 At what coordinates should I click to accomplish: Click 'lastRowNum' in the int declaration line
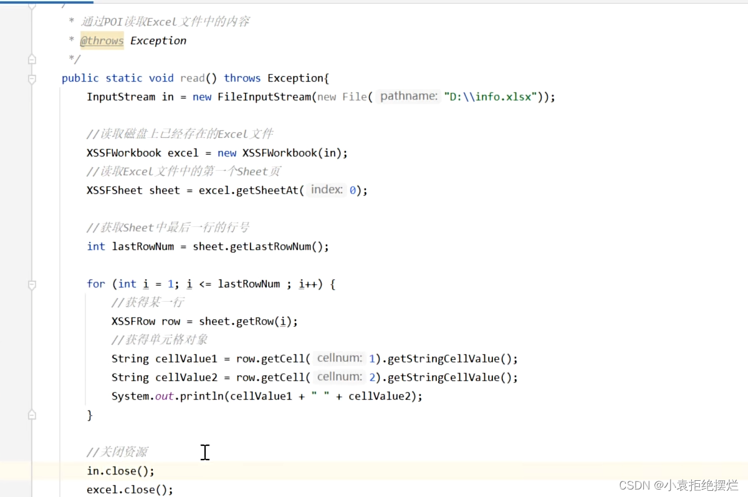click(x=143, y=246)
